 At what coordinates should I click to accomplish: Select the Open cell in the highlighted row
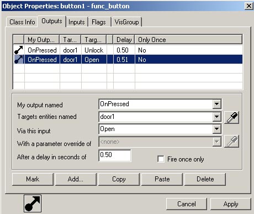tap(94, 60)
